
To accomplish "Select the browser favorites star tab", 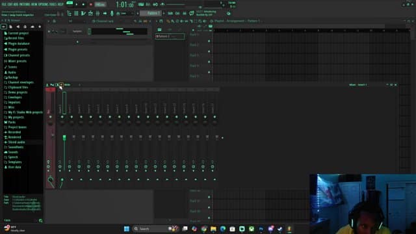I will tap(40, 27).
